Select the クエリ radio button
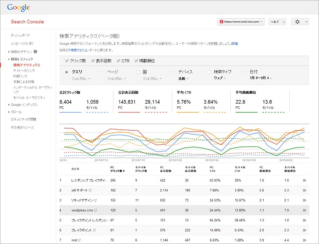The width and height of the screenshot is (319, 244). [66, 72]
